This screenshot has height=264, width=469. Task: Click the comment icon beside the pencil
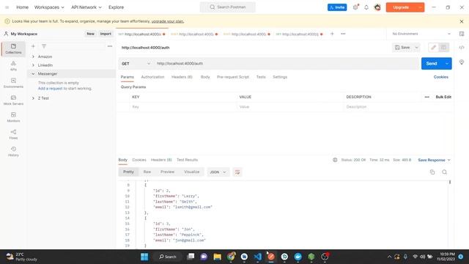pyautogui.click(x=443, y=47)
